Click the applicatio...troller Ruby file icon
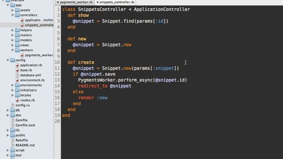 [x=22, y=20]
